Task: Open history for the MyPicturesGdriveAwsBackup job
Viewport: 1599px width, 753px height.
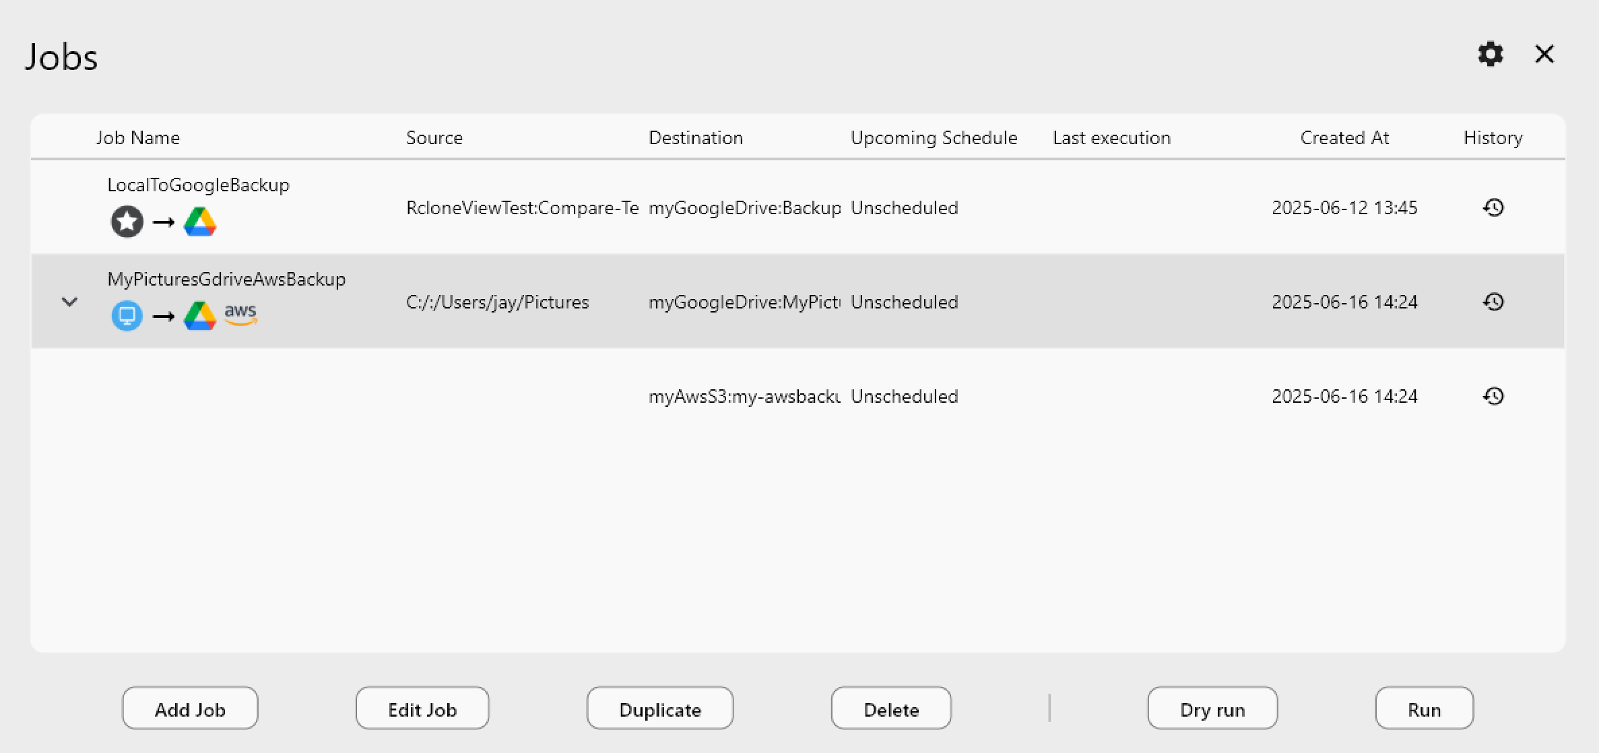Action: click(1493, 302)
